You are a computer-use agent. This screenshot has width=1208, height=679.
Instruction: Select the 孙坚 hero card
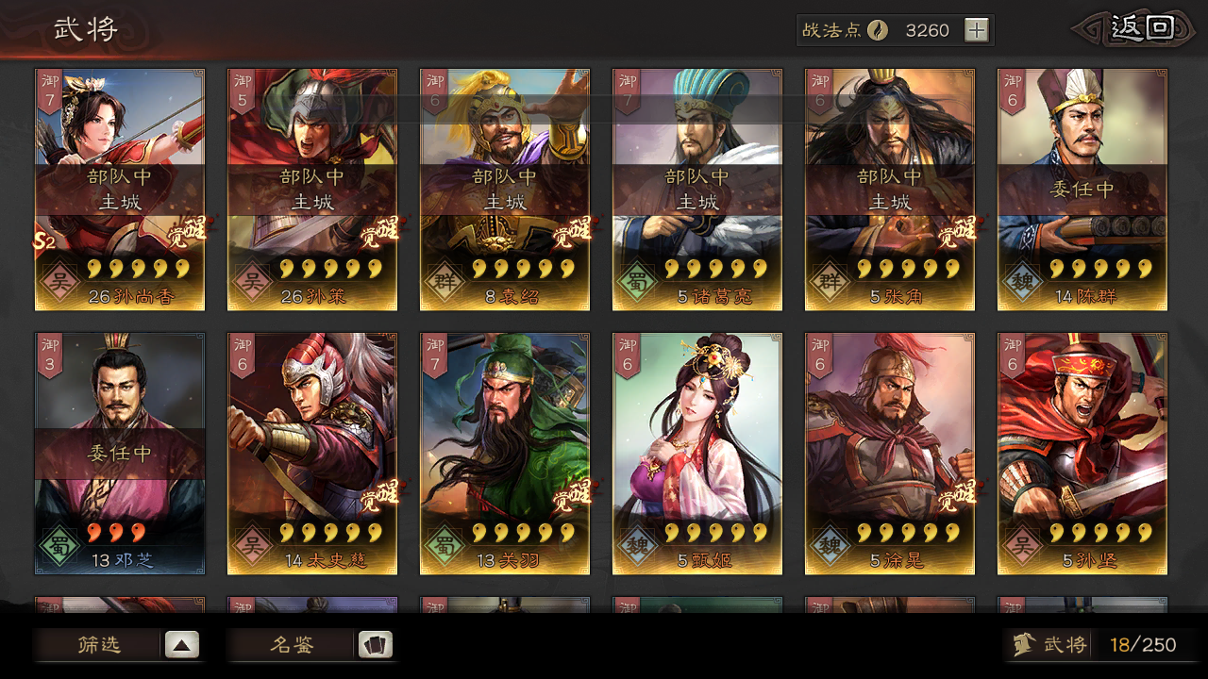pyautogui.click(x=1082, y=454)
